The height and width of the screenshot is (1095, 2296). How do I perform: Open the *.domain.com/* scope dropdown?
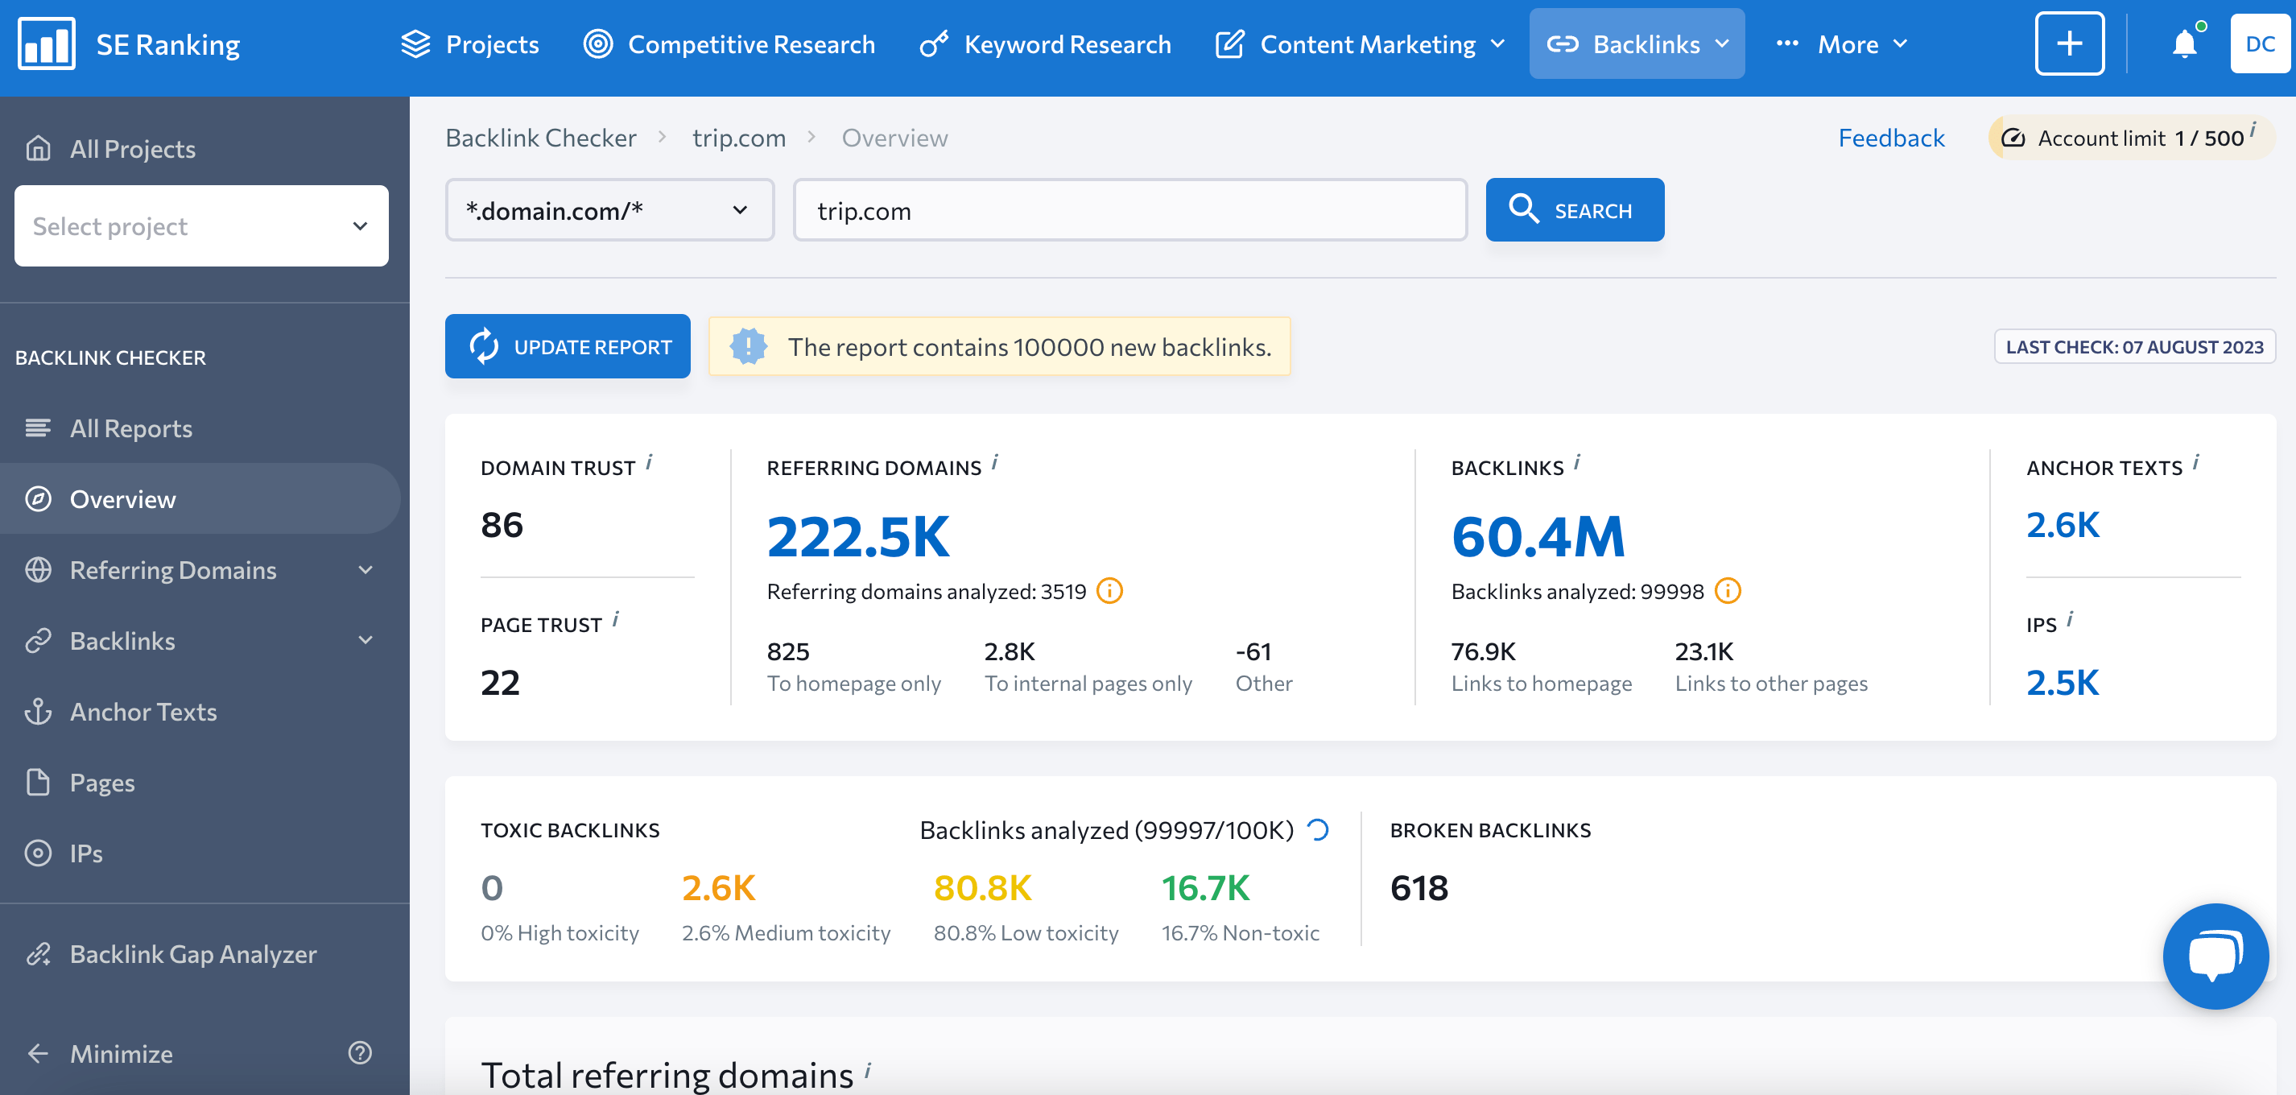(x=609, y=209)
